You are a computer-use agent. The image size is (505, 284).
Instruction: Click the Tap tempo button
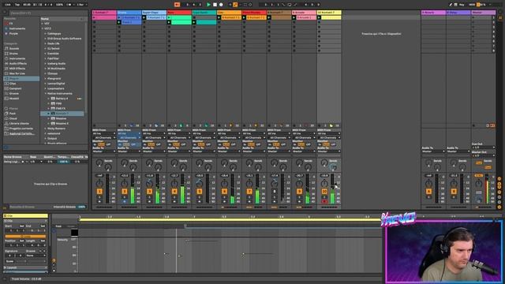coord(17,5)
